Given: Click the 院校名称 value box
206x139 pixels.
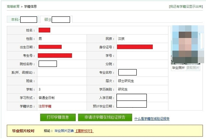Looking at the screenshot, I should pyautogui.click(x=48, y=64).
